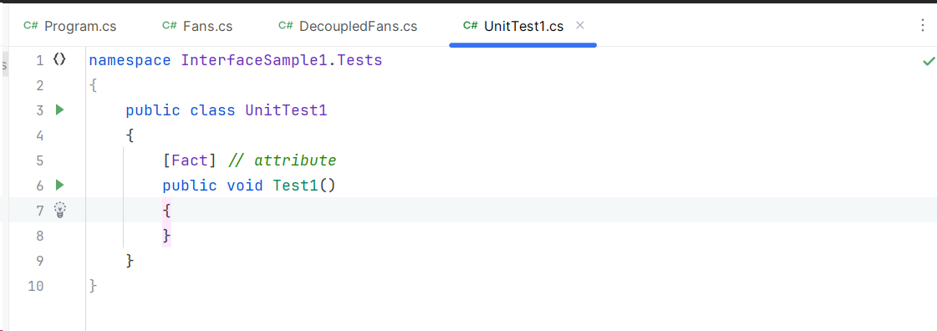Click the C# icon on Program.cs tab
The image size is (937, 331).
point(31,26)
